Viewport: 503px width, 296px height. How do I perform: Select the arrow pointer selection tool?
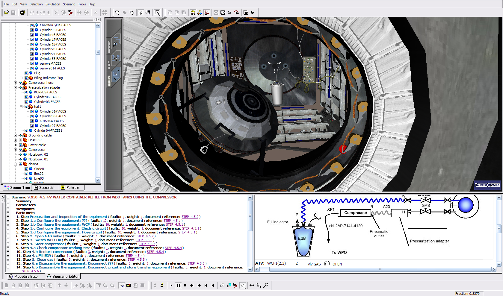click(141, 13)
